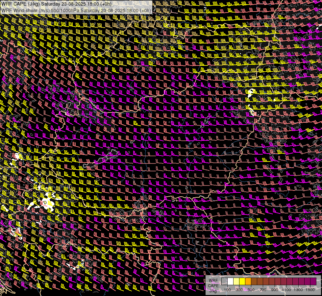322x296 pixels.
Task: Click the '500' legend value
Action: [x=251, y=290]
